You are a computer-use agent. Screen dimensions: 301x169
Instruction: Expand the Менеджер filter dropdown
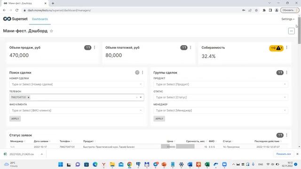(x=285, y=110)
